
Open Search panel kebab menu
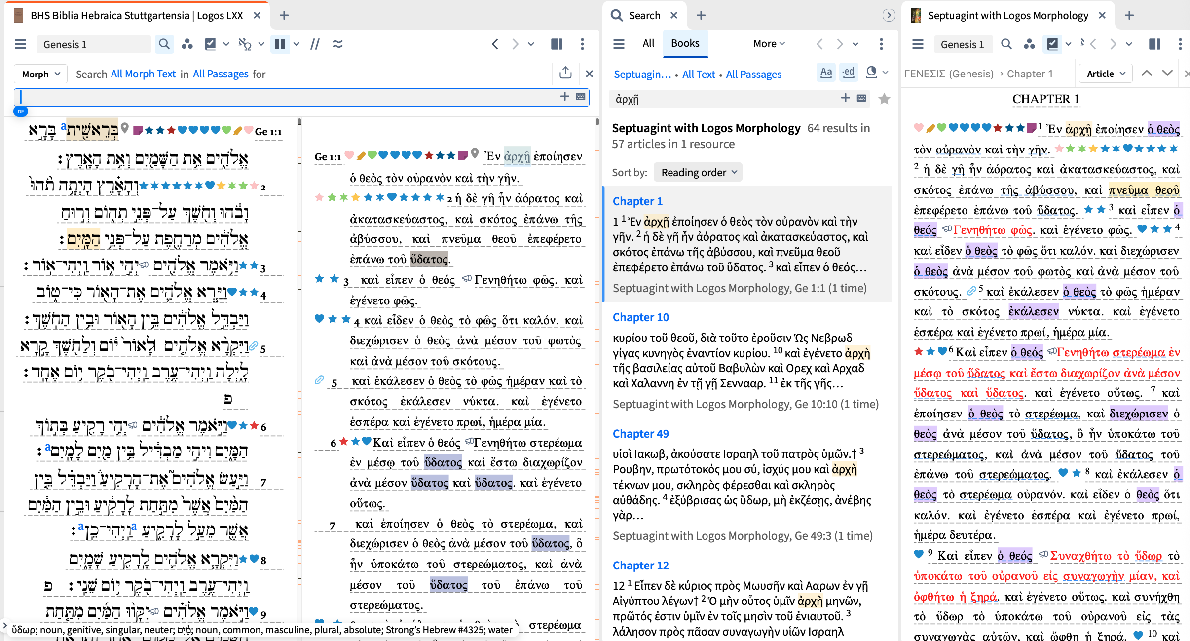point(881,44)
